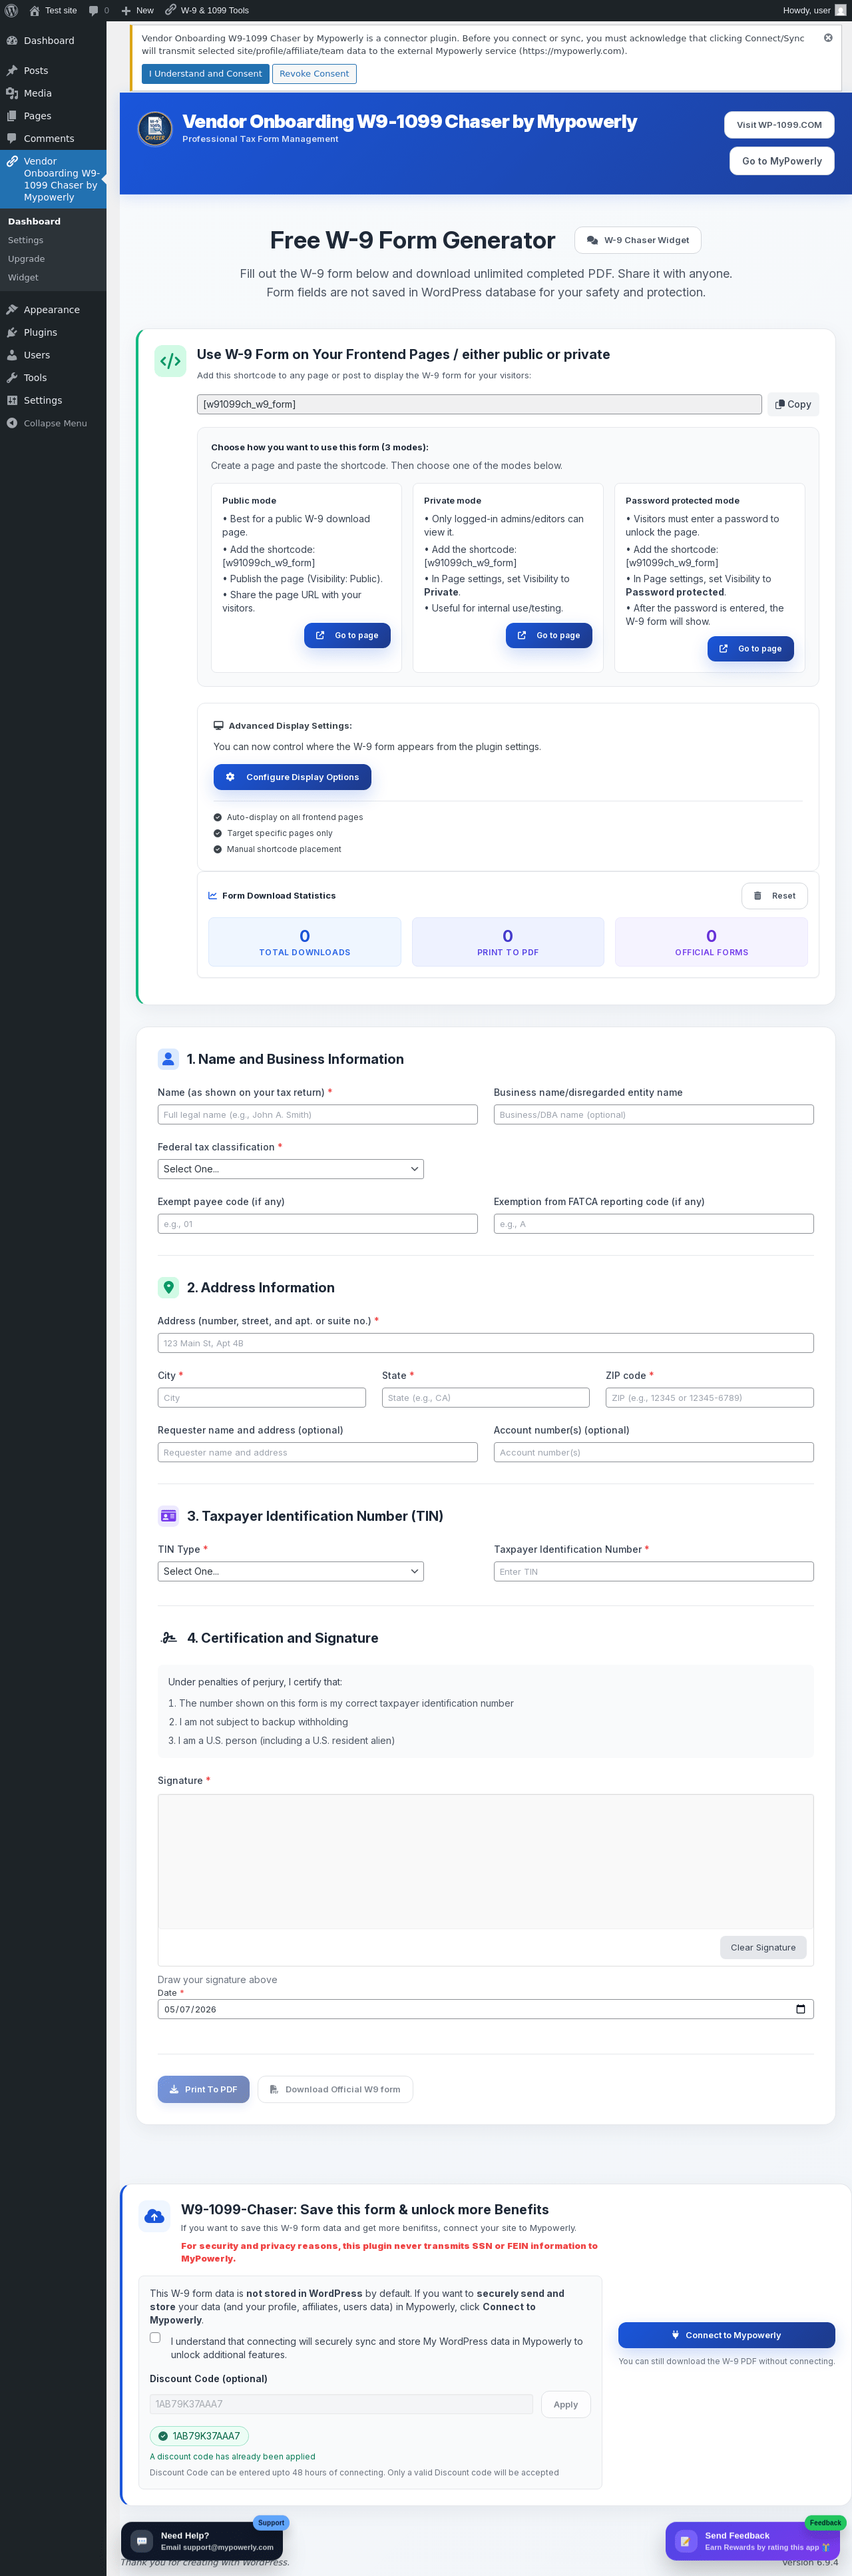Click the Name as shown on tax return field

pos(318,1114)
